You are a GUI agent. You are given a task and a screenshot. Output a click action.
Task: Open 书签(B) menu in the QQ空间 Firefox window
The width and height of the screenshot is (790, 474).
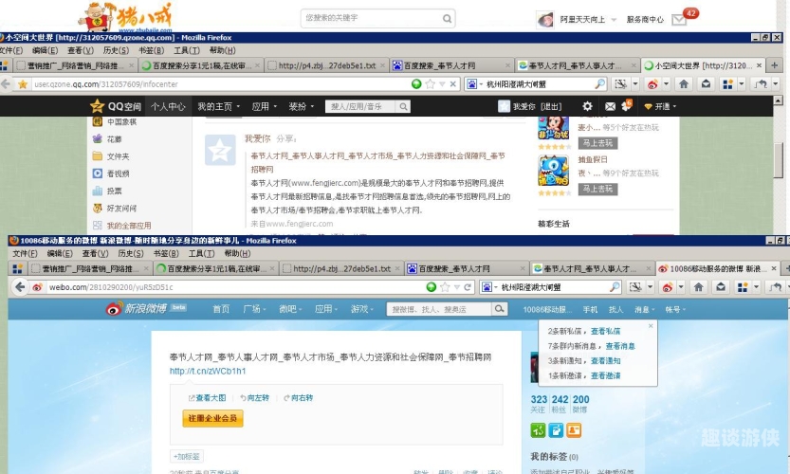pyautogui.click(x=151, y=50)
